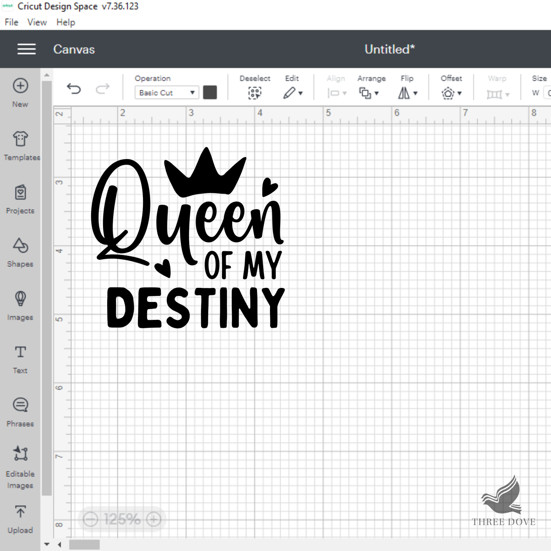Open the dark gray color swatch
Screen dimensions: 551x551
pyautogui.click(x=210, y=93)
